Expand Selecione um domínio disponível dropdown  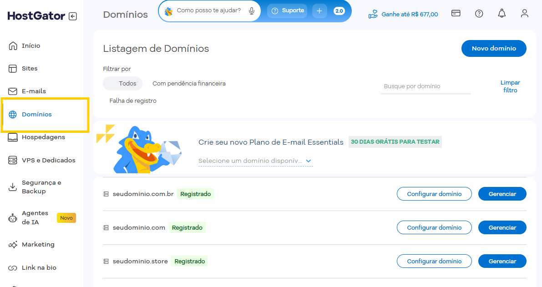click(255, 161)
